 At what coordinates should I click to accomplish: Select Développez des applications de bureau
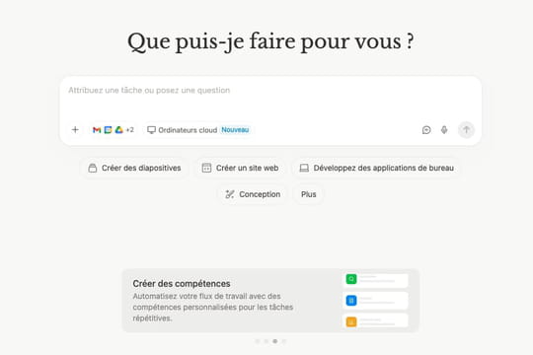coord(377,168)
